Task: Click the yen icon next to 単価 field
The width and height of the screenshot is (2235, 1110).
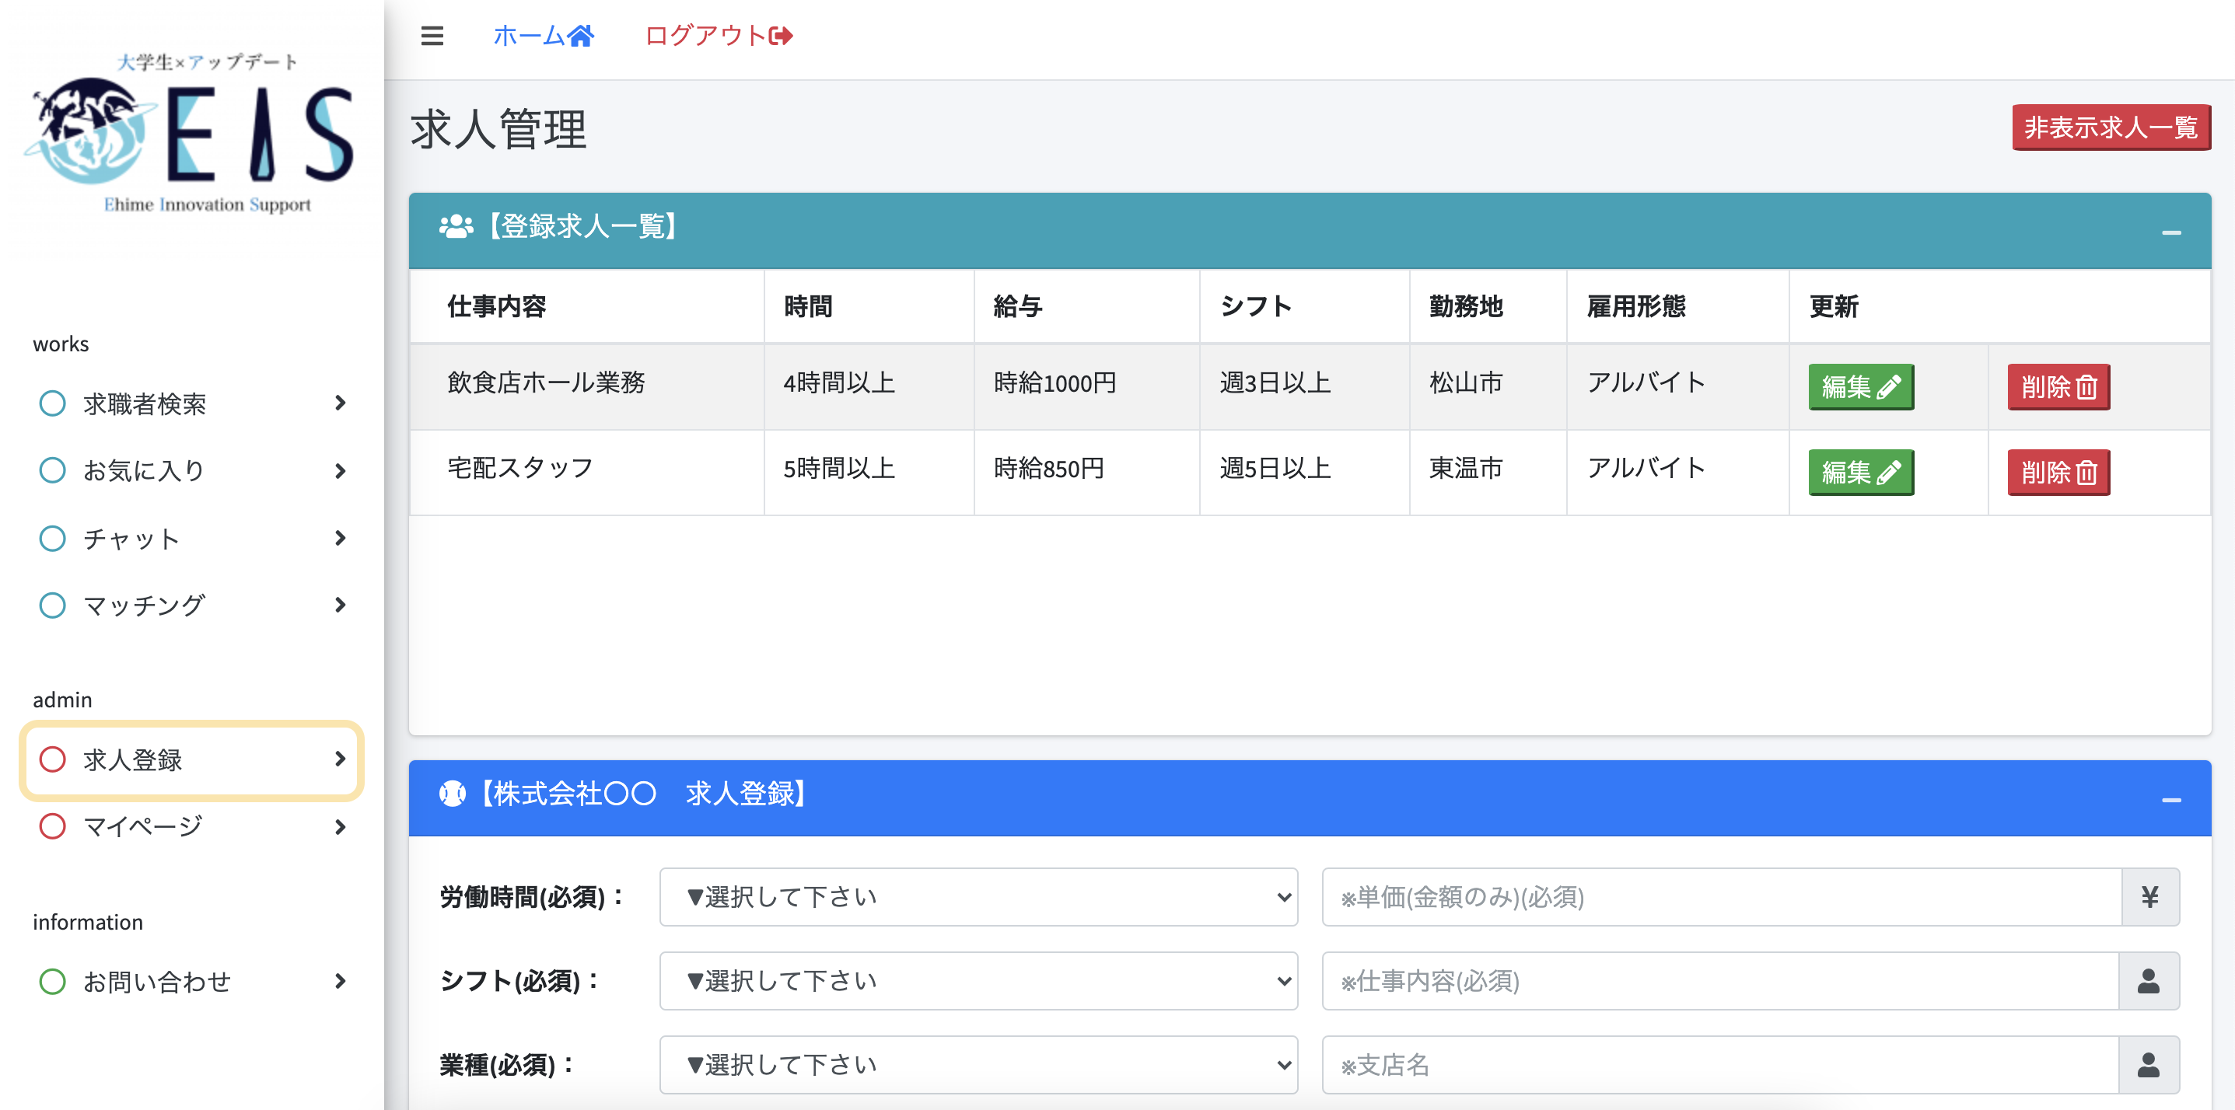Action: coord(2151,897)
